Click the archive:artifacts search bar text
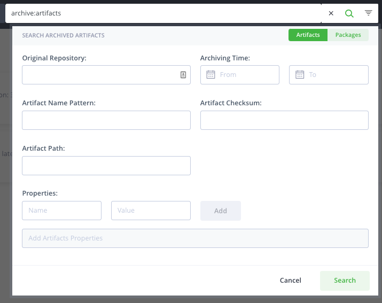The image size is (382, 303). (36, 13)
